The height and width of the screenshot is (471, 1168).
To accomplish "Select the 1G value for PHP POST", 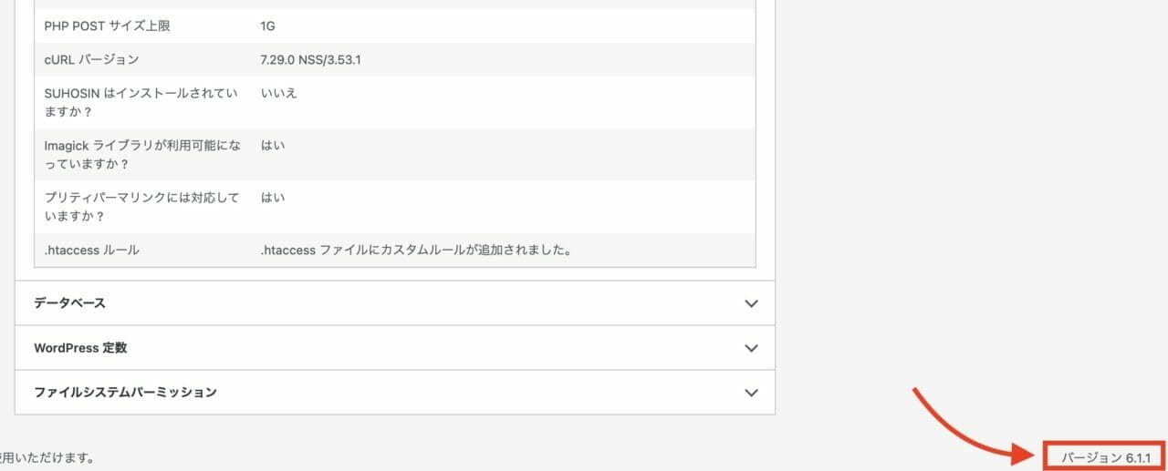I will (x=268, y=26).
